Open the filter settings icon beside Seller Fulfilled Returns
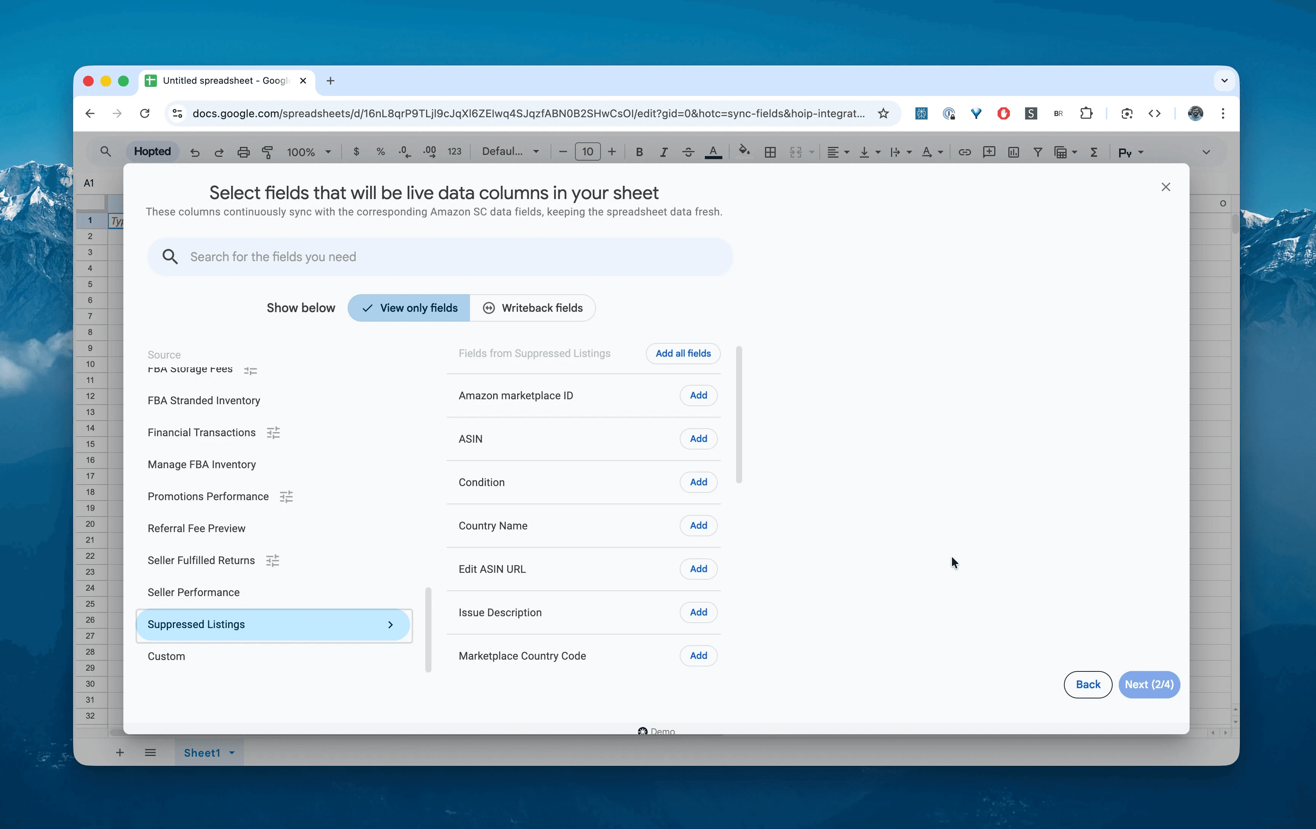 [273, 560]
